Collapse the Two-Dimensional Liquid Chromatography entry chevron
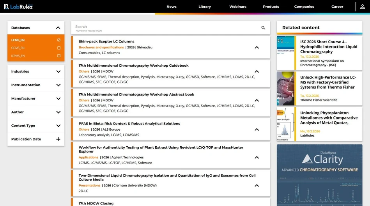370x206 pixels. click(257, 186)
